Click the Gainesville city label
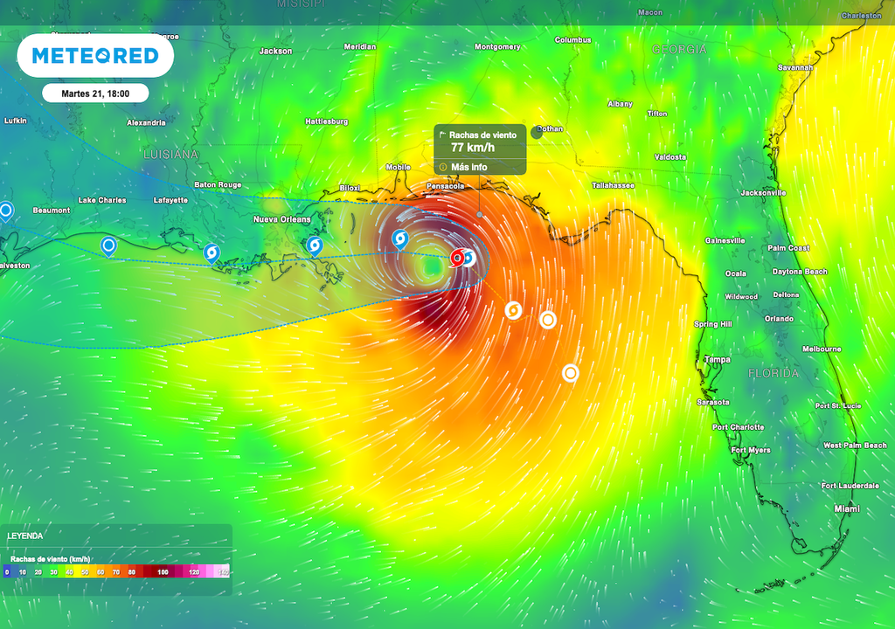This screenshot has height=629, width=895. (725, 240)
